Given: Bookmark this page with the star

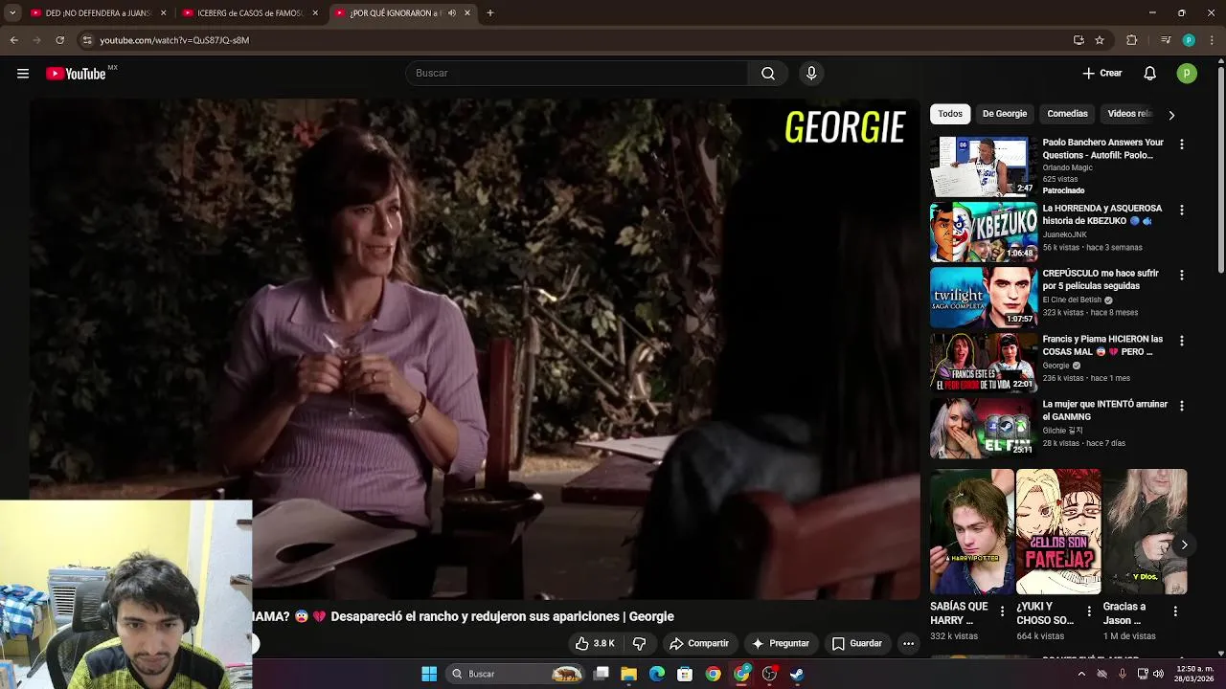Looking at the screenshot, I should point(1100,40).
